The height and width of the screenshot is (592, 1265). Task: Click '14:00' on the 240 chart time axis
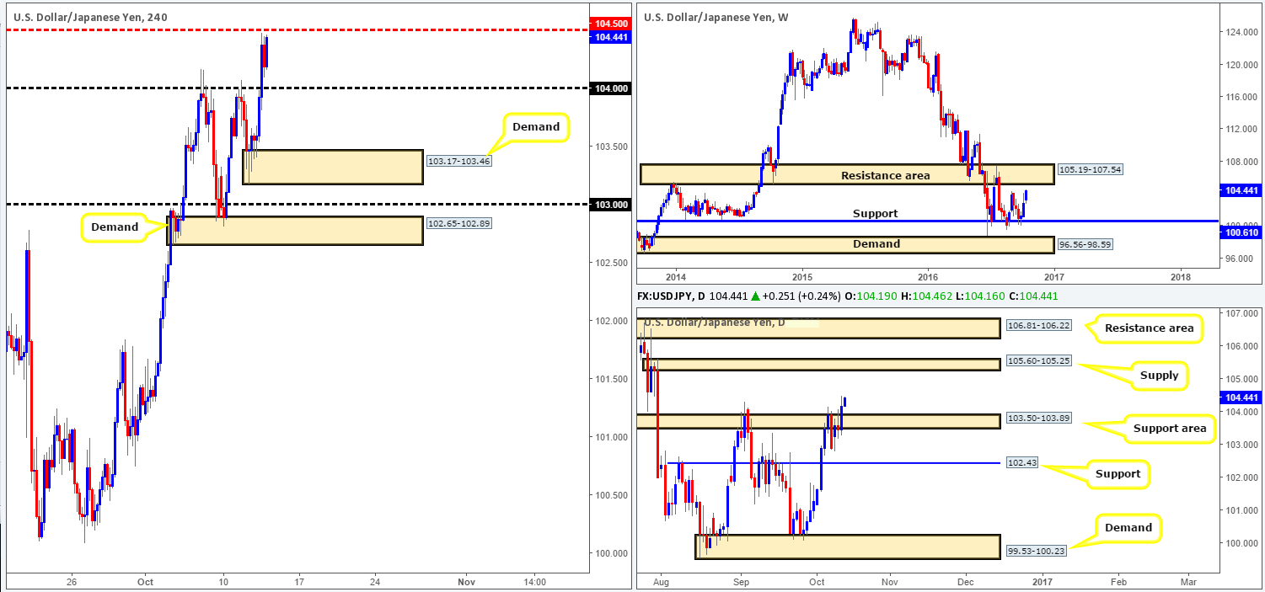(x=533, y=581)
